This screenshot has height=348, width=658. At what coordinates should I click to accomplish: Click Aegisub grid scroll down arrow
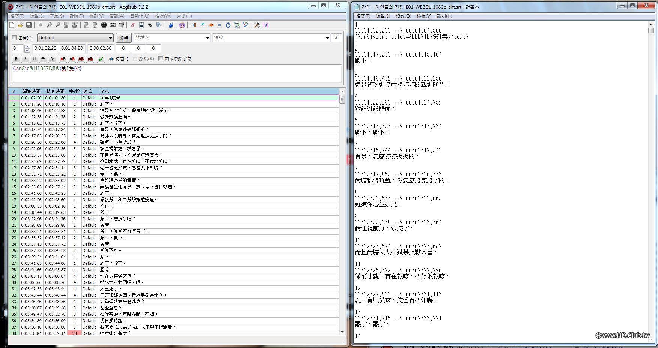click(342, 332)
